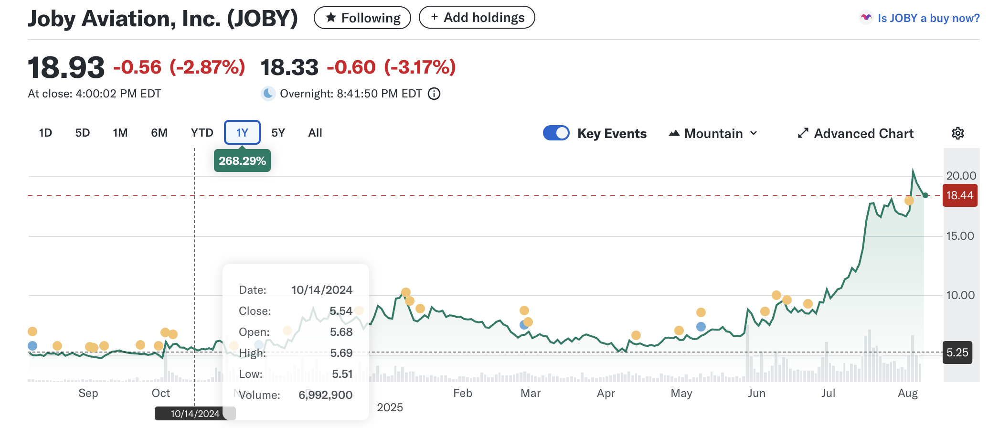Screen dimensions: 999x428
Task: Click the blue key event dot near March
Action: tap(524, 325)
